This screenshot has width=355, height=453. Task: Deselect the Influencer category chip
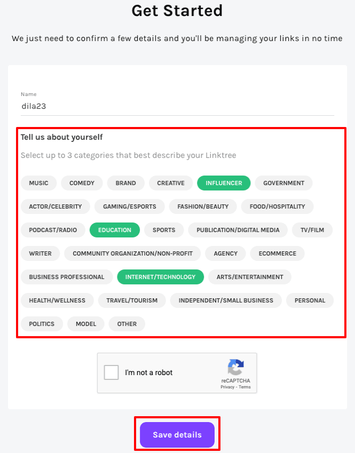pyautogui.click(x=224, y=183)
